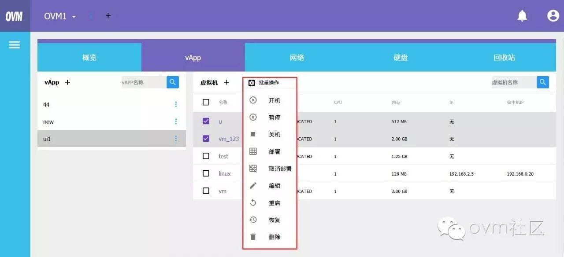The height and width of the screenshot is (257, 564).
Task: Focus the 虚拟机名称 search field
Action: 514,82
